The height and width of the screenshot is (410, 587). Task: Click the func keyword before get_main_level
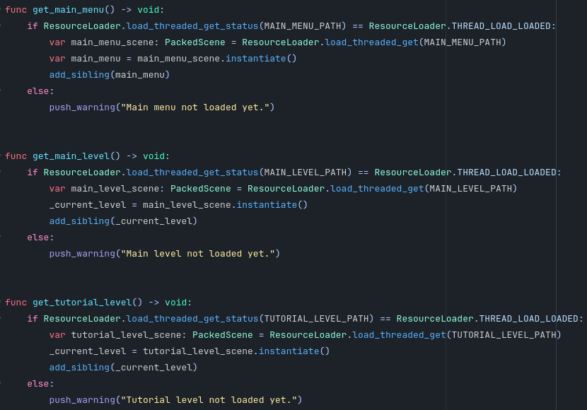(x=16, y=156)
